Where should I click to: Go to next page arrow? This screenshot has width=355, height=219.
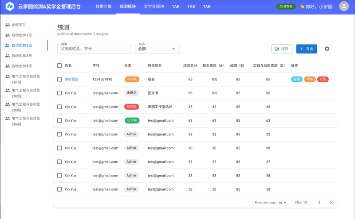[331, 203]
